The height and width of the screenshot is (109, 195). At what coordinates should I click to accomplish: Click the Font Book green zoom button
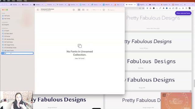coord(7,10)
